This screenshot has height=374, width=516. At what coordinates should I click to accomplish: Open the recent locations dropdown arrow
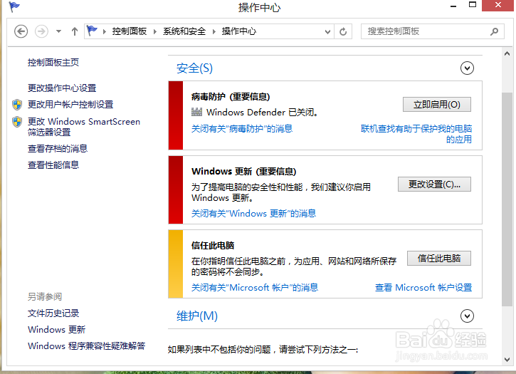click(x=58, y=31)
